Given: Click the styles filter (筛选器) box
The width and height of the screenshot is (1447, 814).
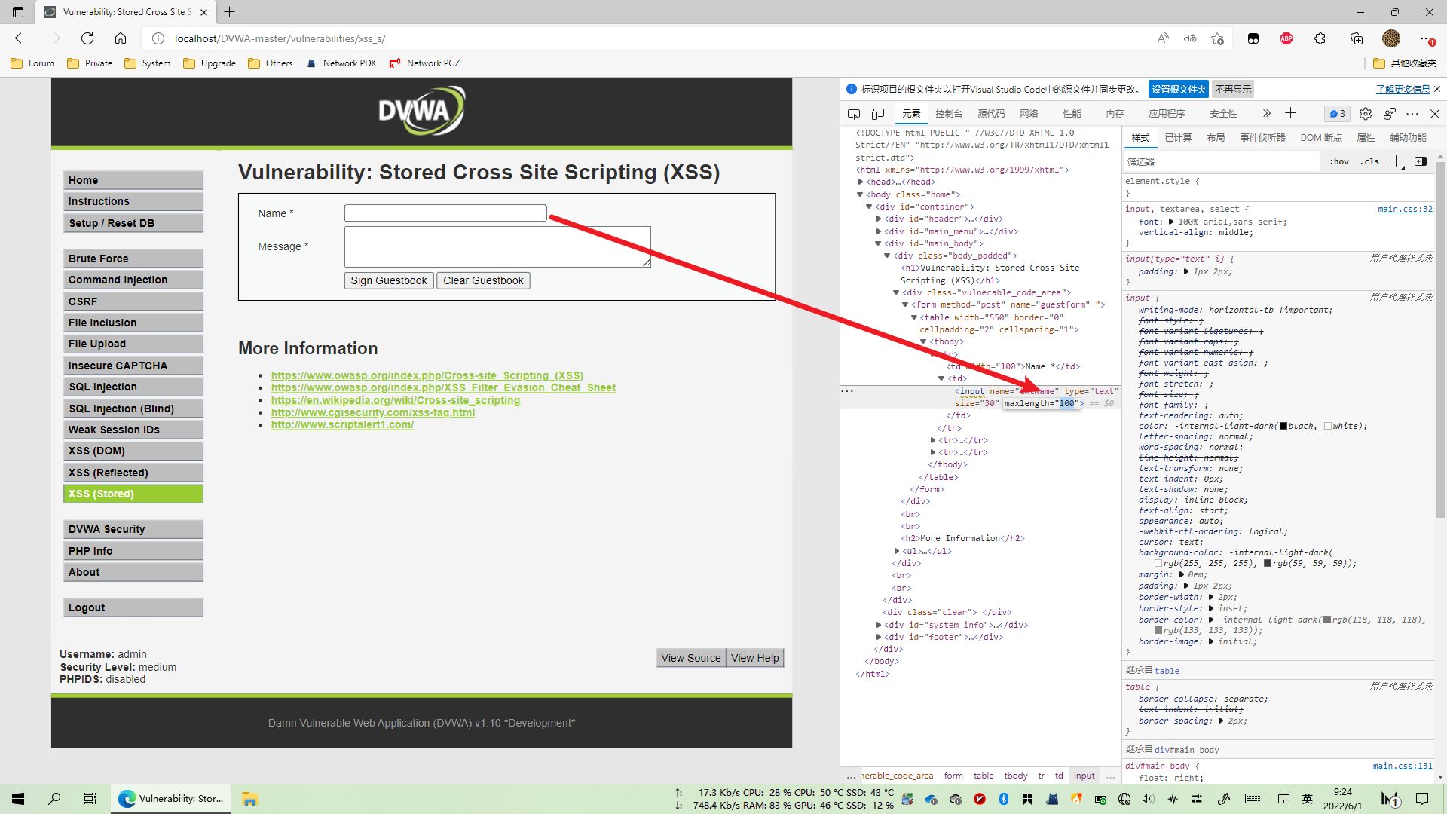Looking at the screenshot, I should [1221, 161].
